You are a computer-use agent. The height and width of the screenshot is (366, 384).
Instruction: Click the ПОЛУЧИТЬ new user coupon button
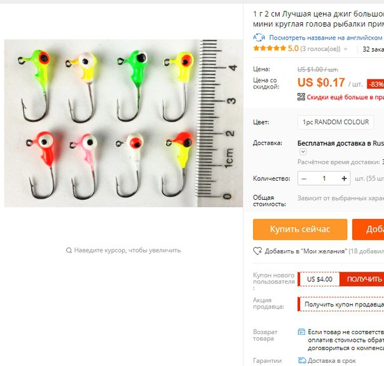coord(362,279)
